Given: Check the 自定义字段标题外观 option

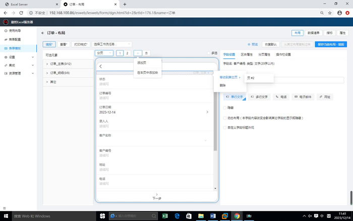Looking at the screenshot, I should point(225,128).
